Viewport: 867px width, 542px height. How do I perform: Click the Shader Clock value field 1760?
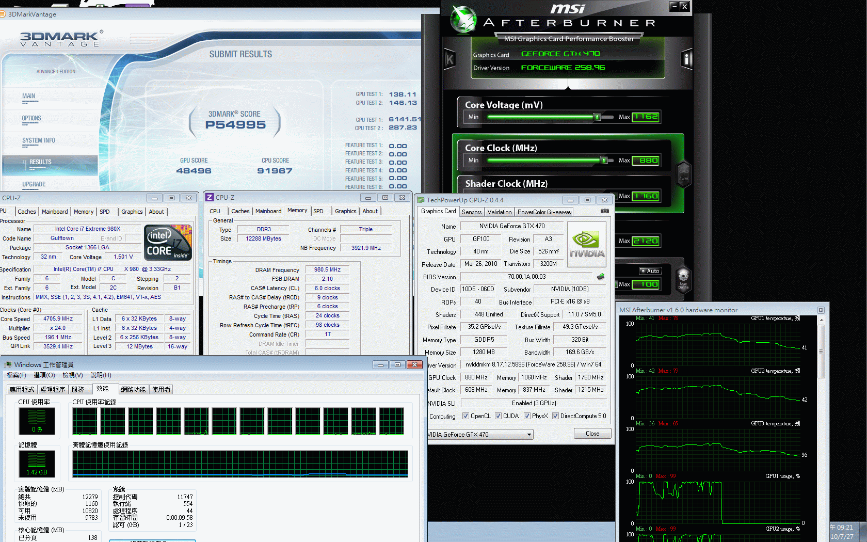[x=646, y=196]
